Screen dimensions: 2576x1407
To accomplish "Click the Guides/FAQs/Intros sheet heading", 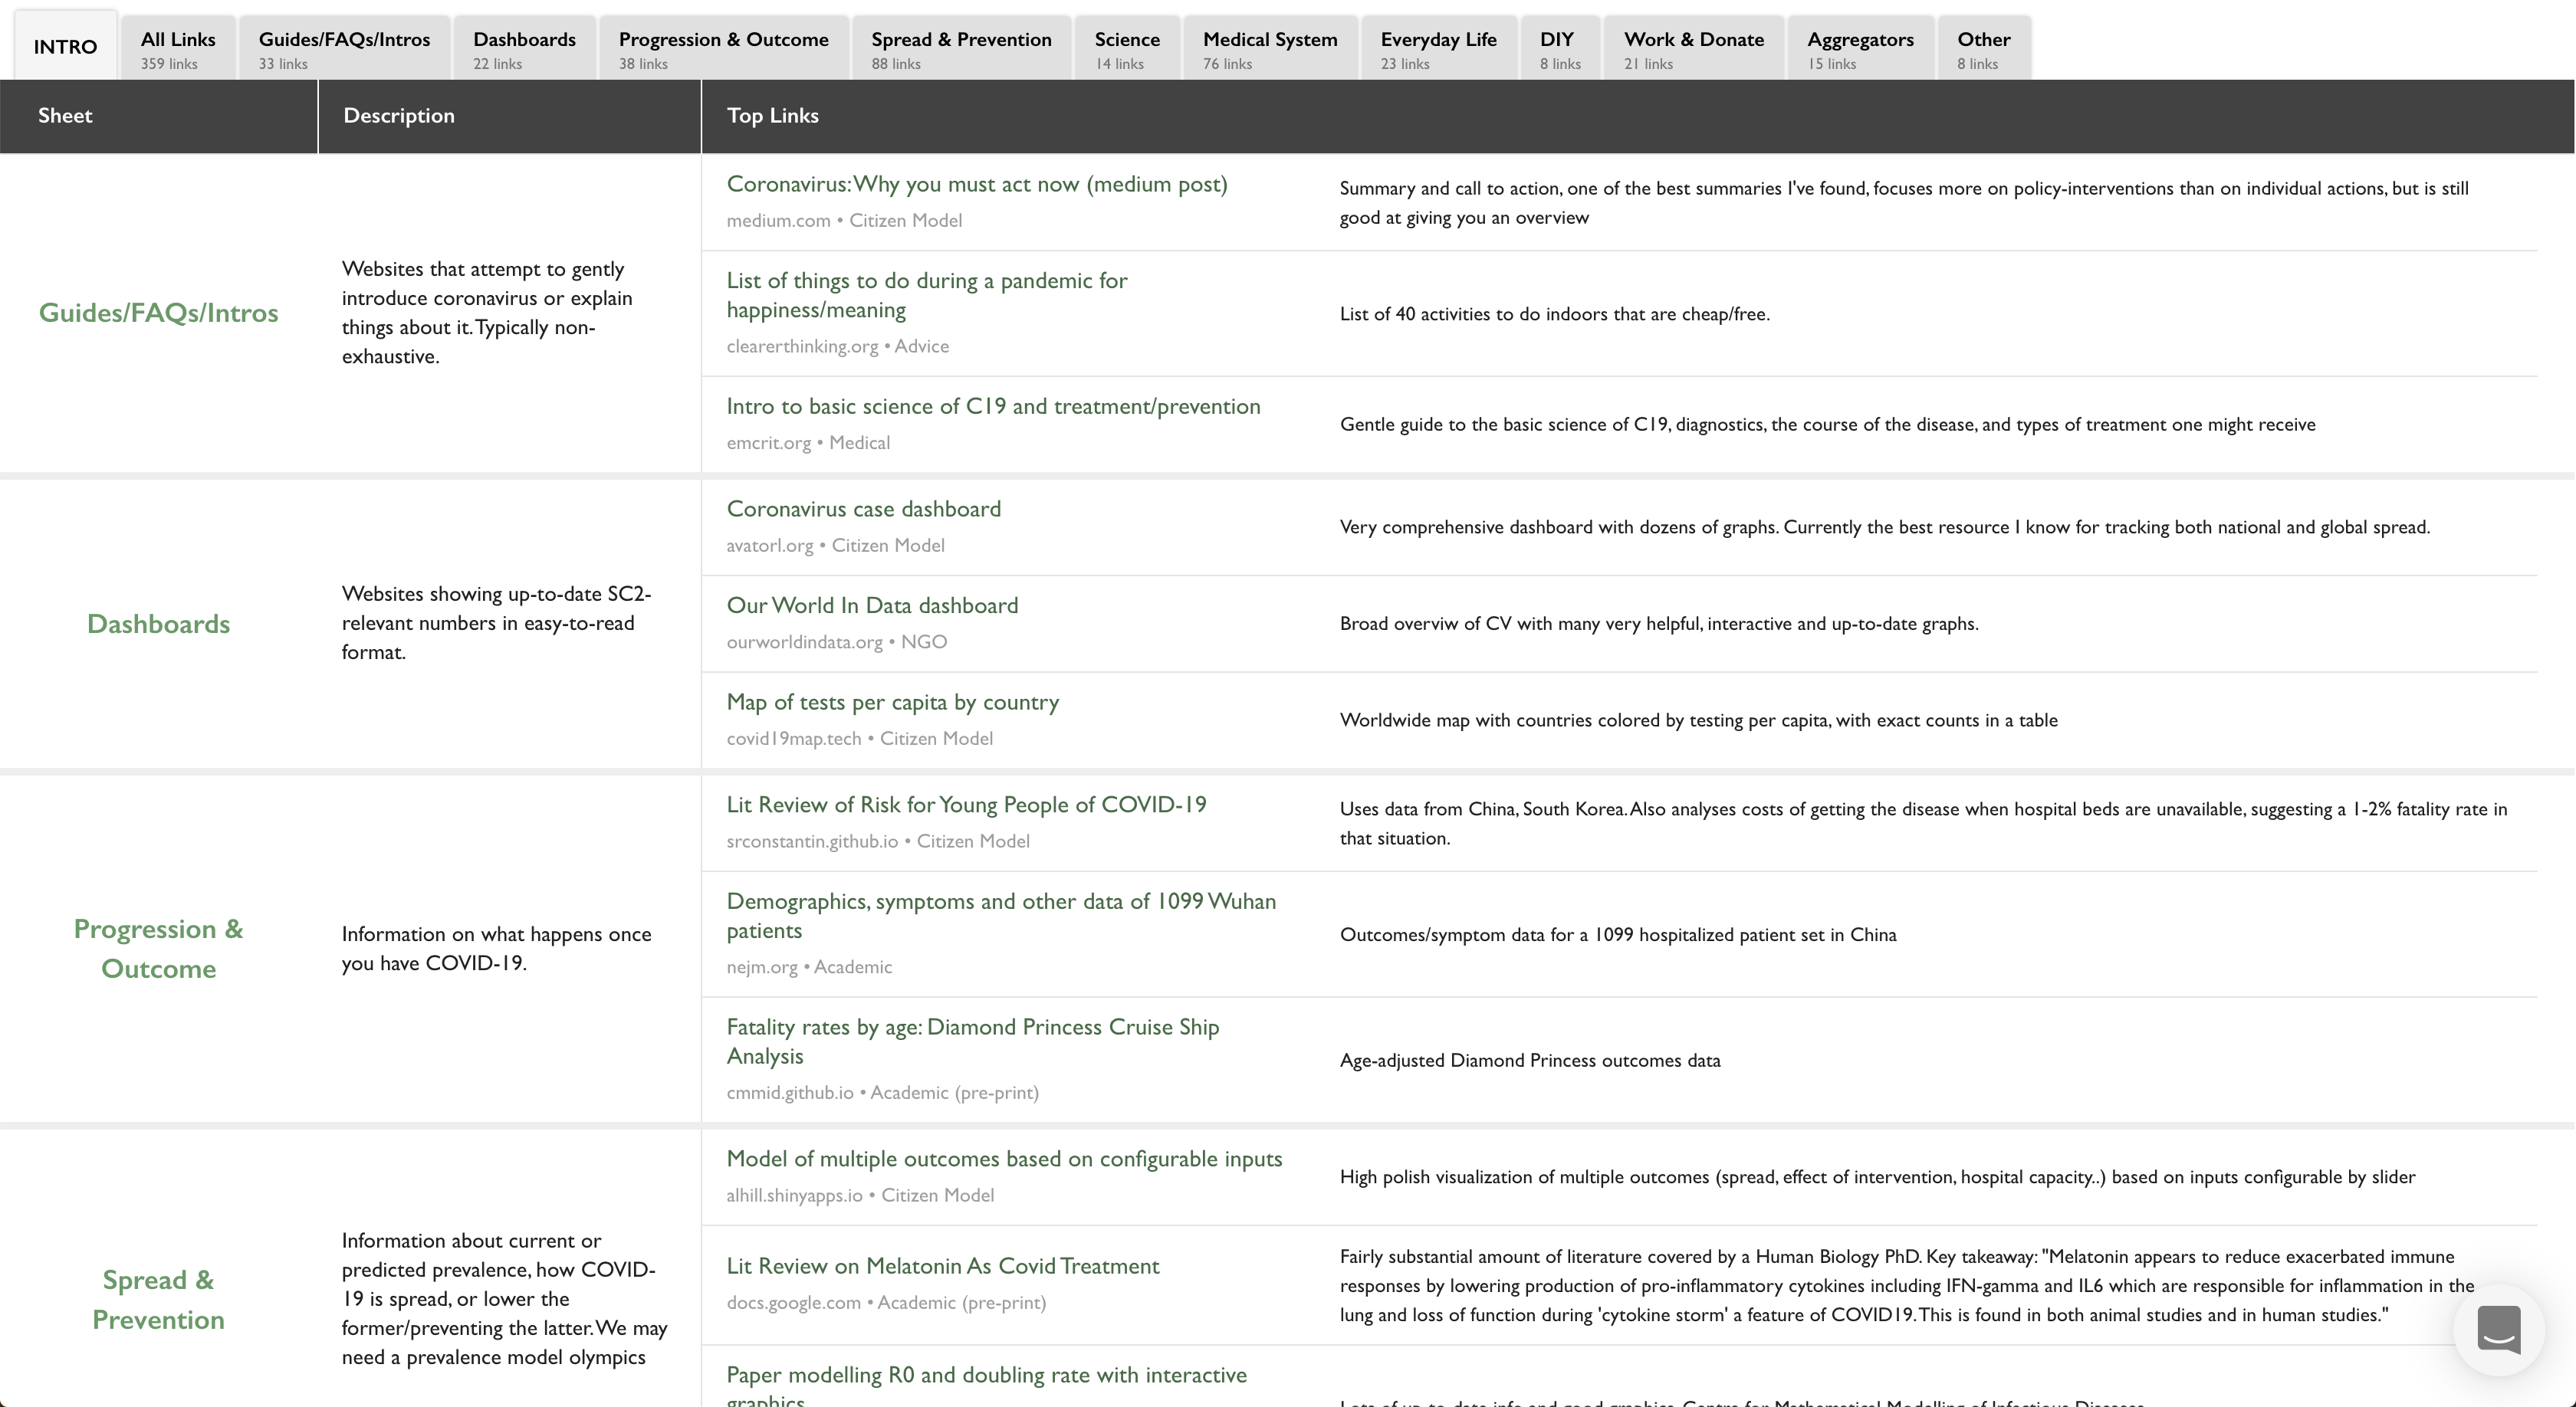I will coord(158,313).
